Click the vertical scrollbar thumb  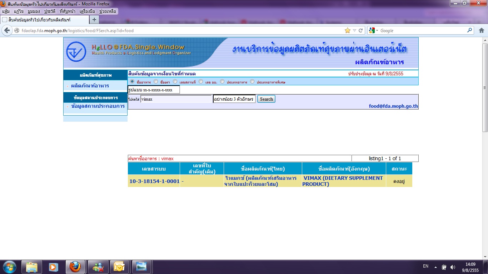click(x=485, y=87)
